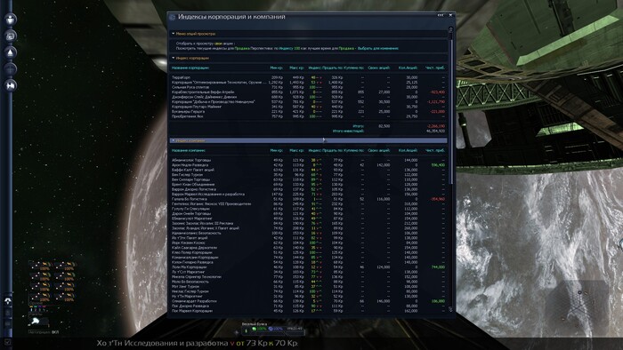Toggle the checkbox at sidebar bottom corner
Image resolution: width=623 pixels, height=350 pixels.
[7, 342]
